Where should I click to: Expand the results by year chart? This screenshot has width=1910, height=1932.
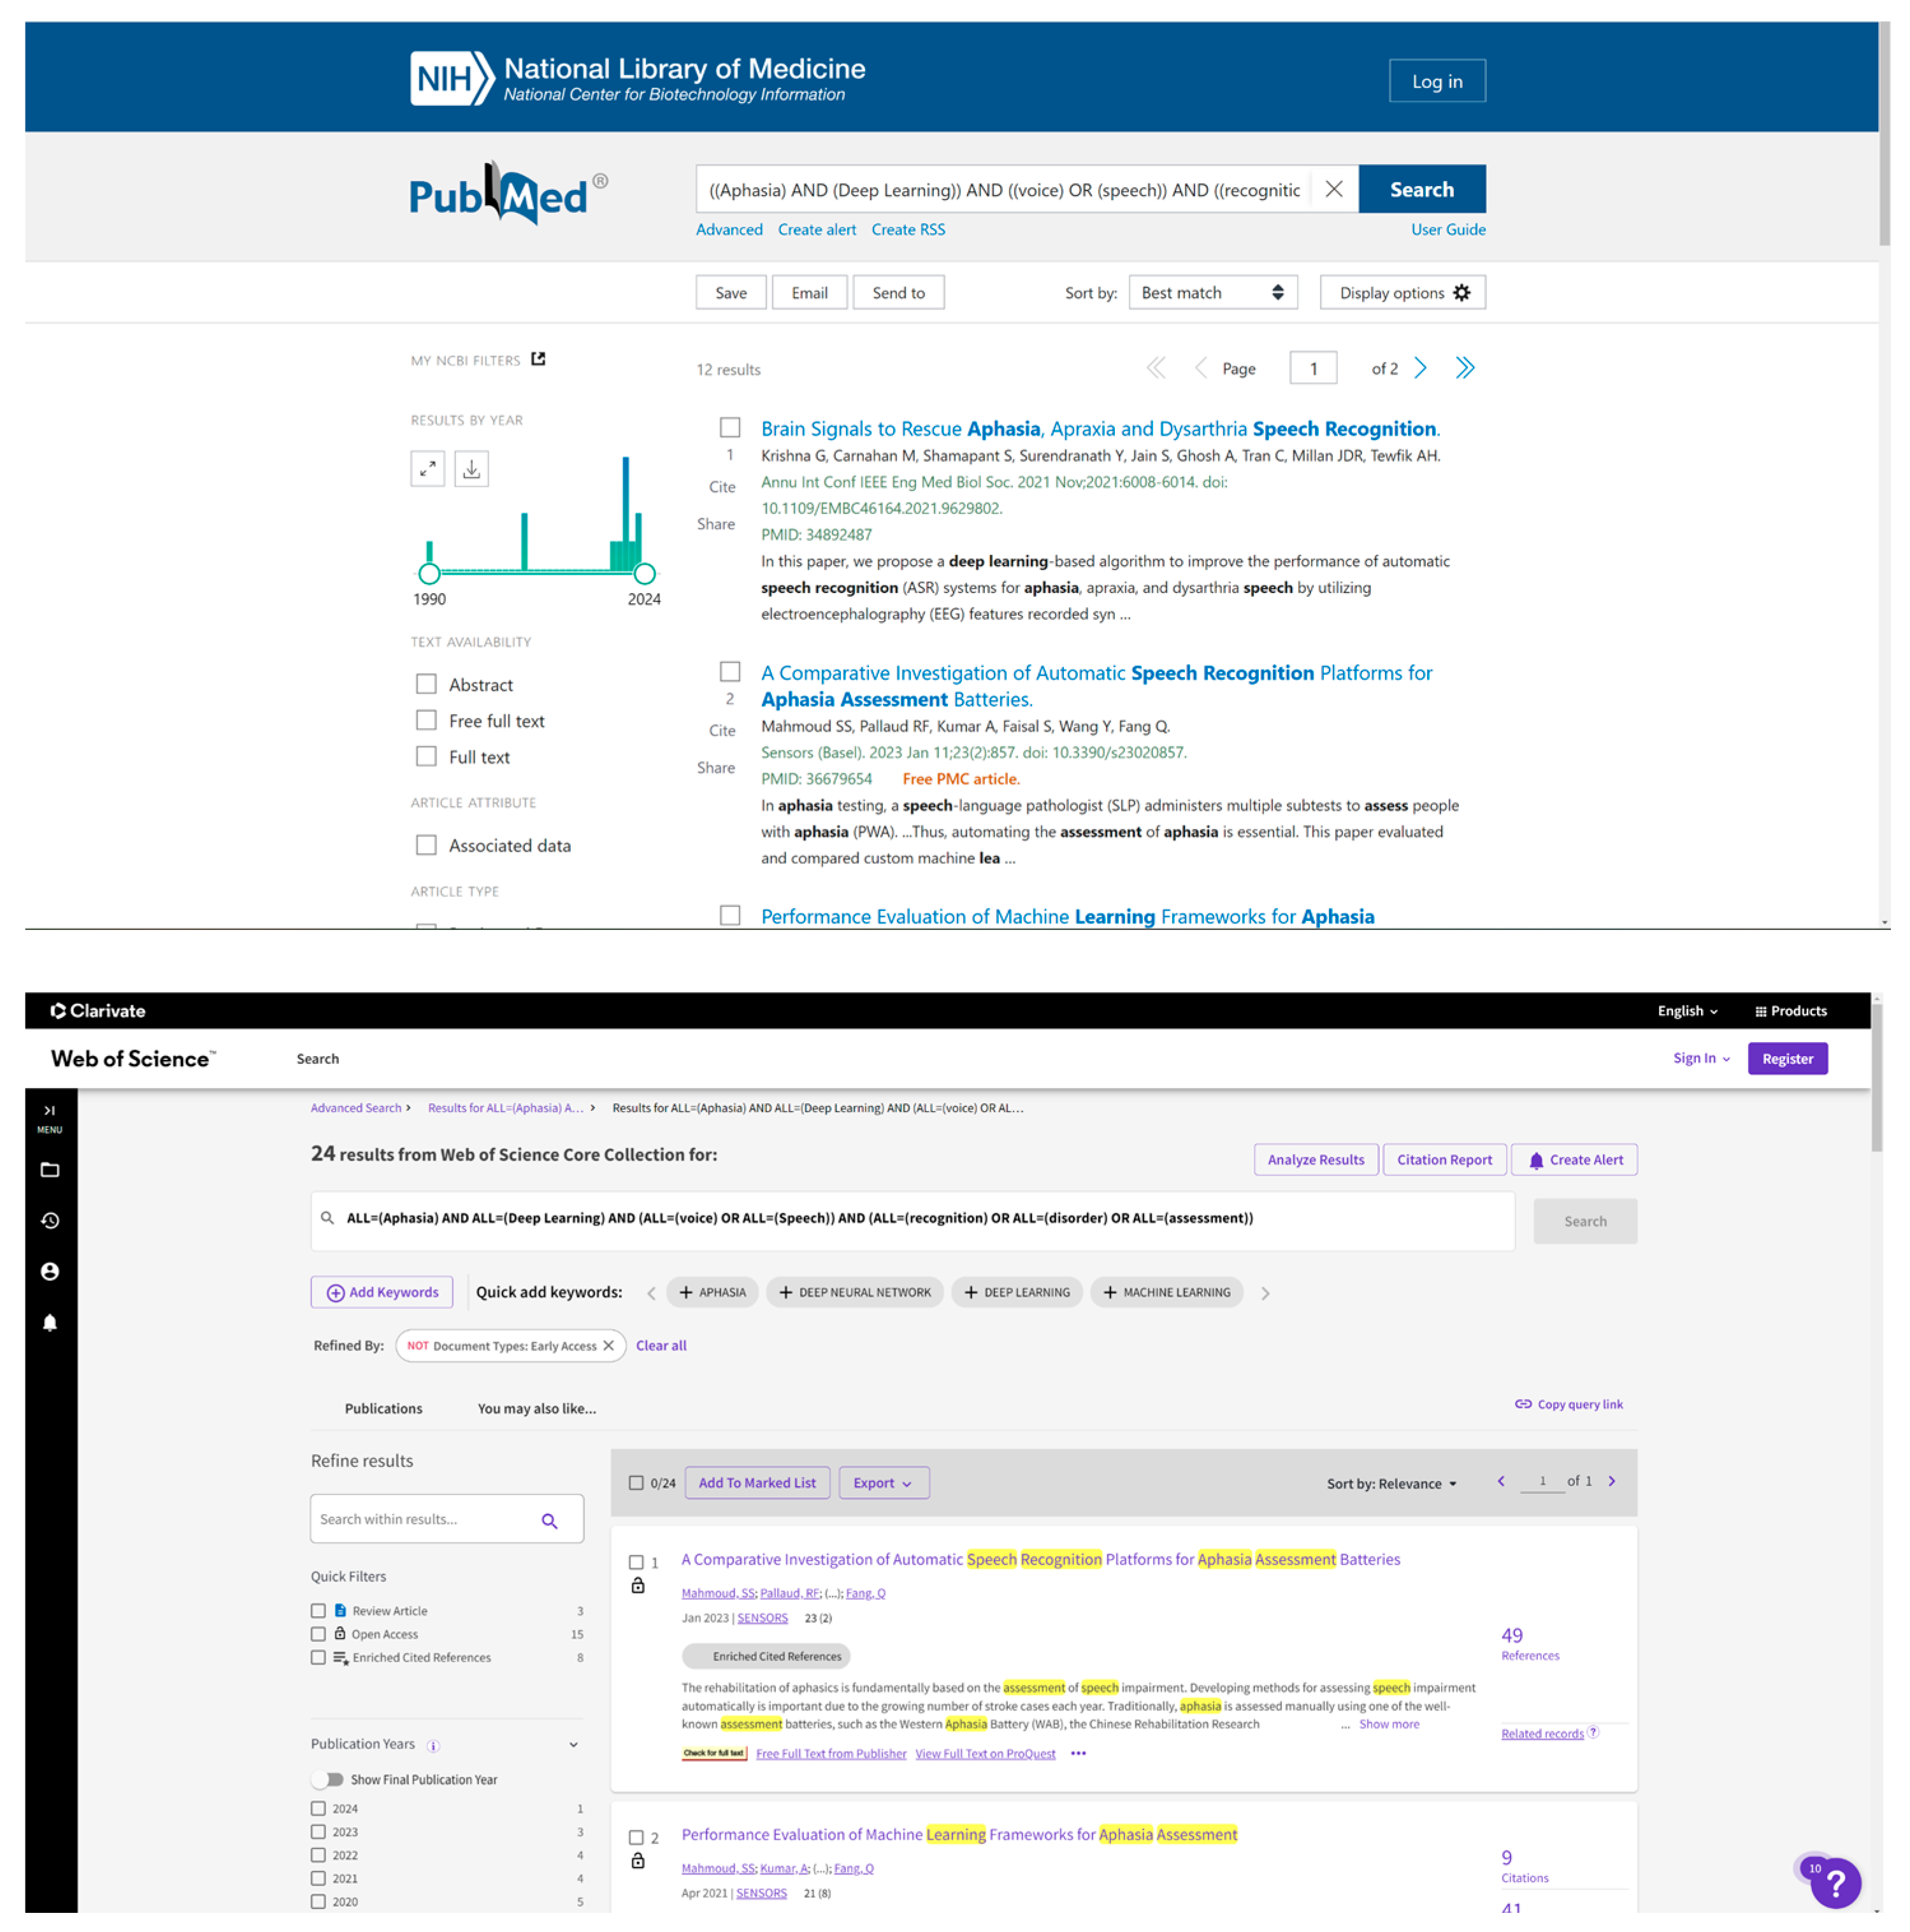(x=427, y=468)
